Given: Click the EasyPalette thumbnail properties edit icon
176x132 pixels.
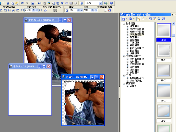Looking at the screenshot, I should [155, 19].
